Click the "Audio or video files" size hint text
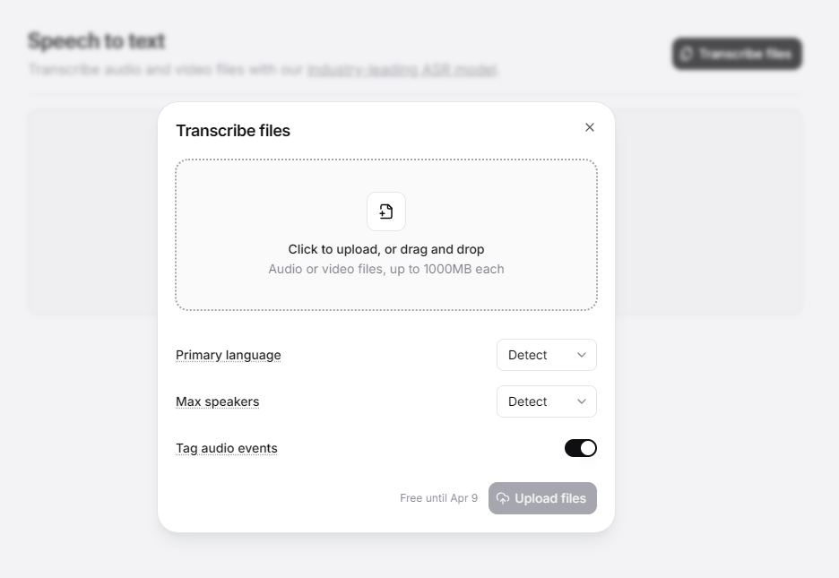This screenshot has width=839, height=578. [x=386, y=269]
